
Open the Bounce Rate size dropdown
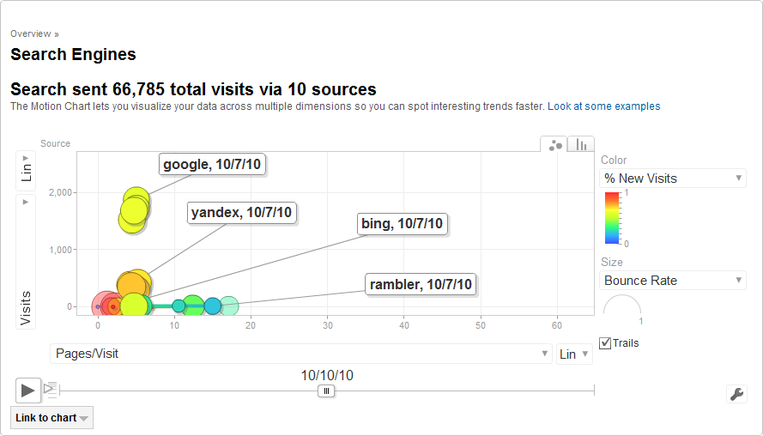[672, 281]
